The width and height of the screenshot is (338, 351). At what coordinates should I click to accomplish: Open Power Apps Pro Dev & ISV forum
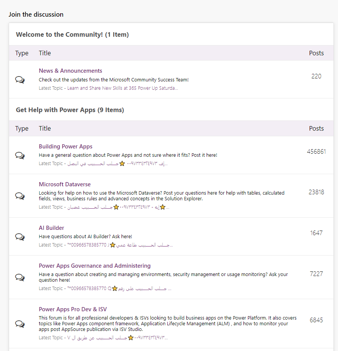click(73, 309)
